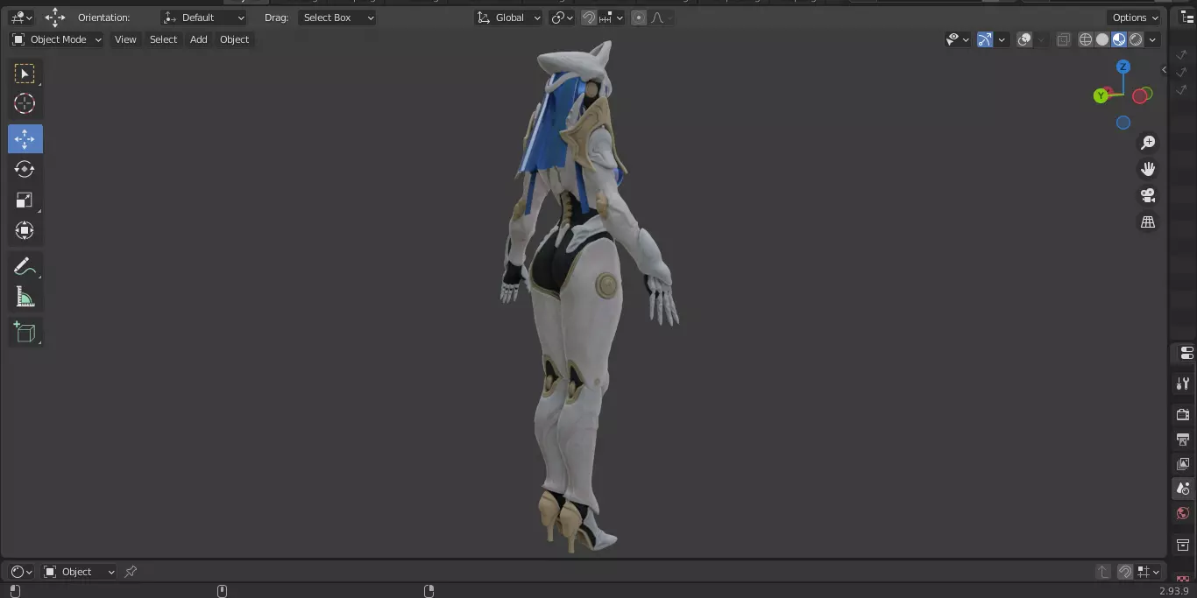
Task: Activate the Transform tool
Action: point(25,230)
